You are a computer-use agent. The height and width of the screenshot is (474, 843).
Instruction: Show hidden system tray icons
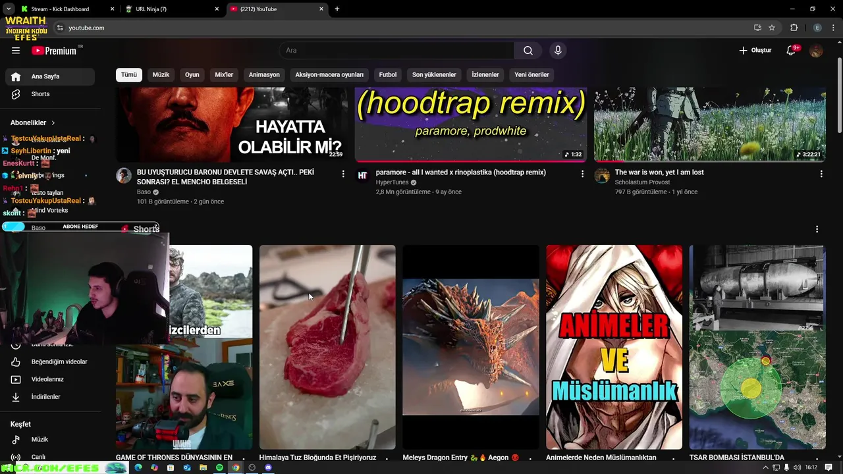tap(765, 467)
